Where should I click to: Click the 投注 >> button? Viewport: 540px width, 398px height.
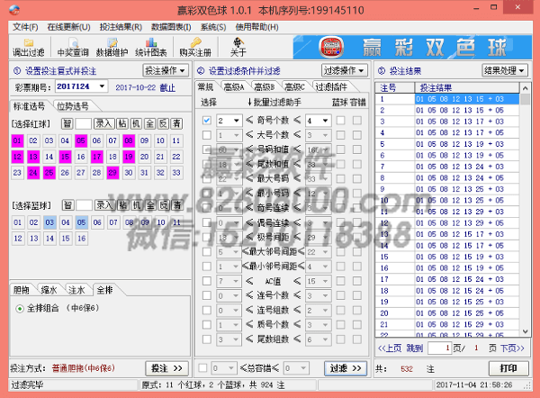[x=166, y=368]
